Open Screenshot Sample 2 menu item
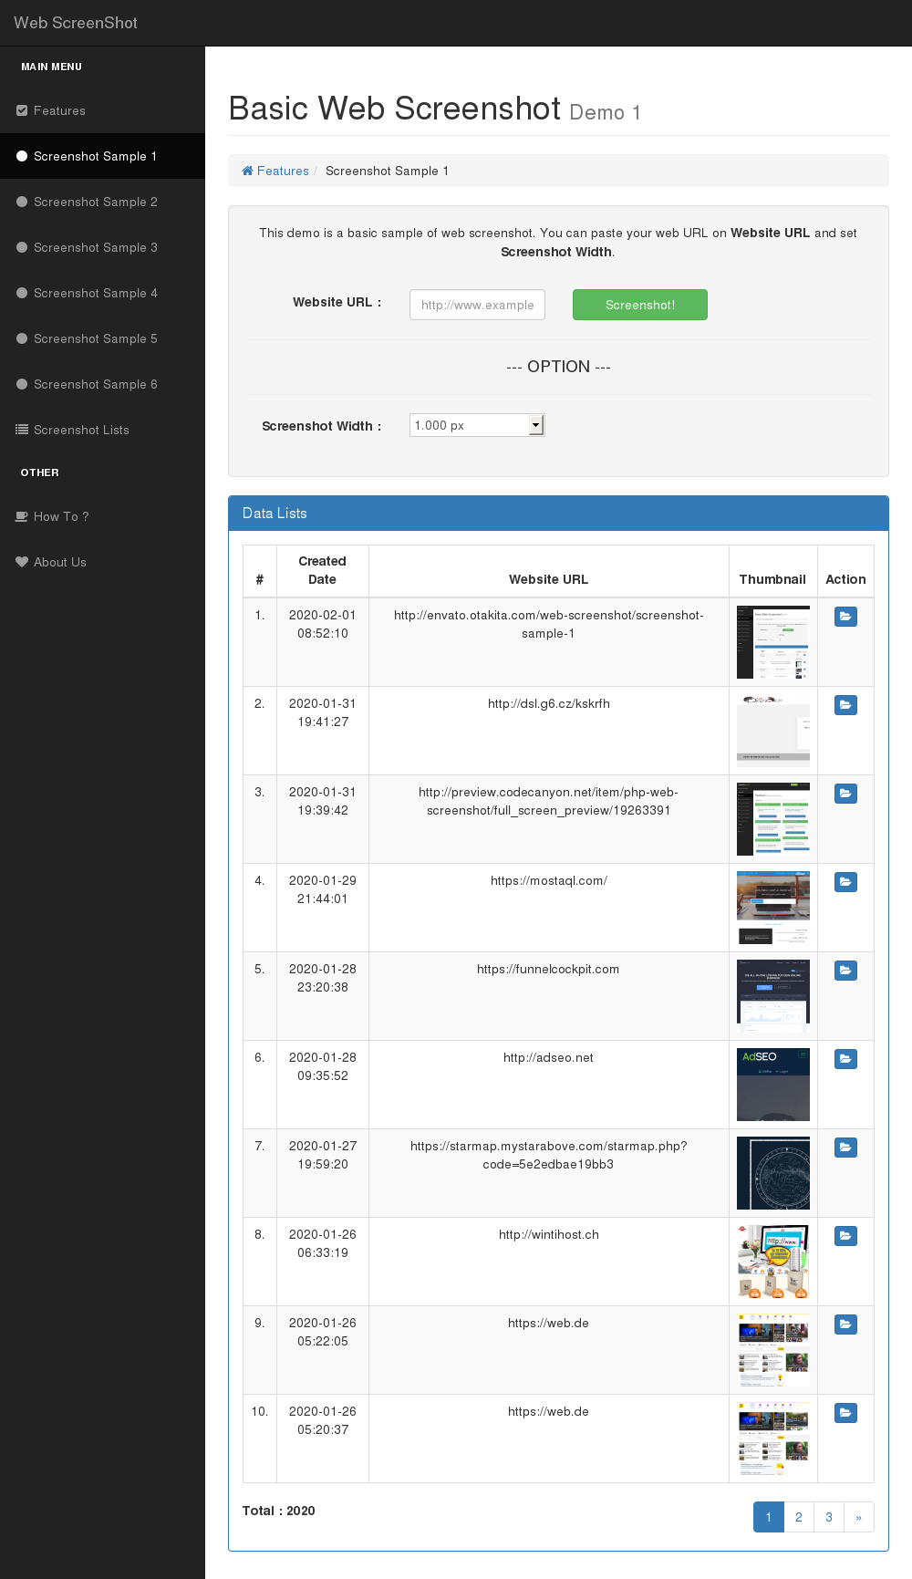This screenshot has width=912, height=1579. 95,202
